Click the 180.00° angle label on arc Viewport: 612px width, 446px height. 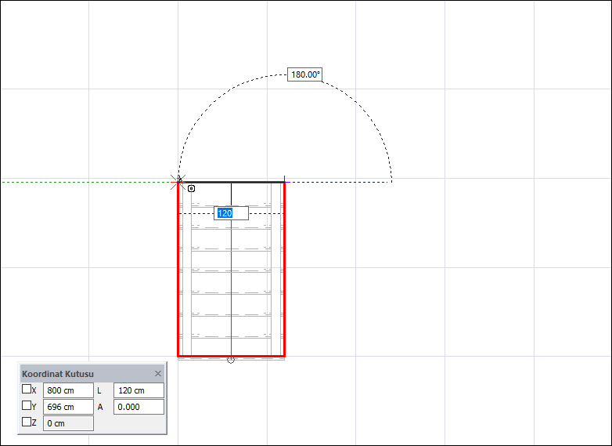point(305,74)
